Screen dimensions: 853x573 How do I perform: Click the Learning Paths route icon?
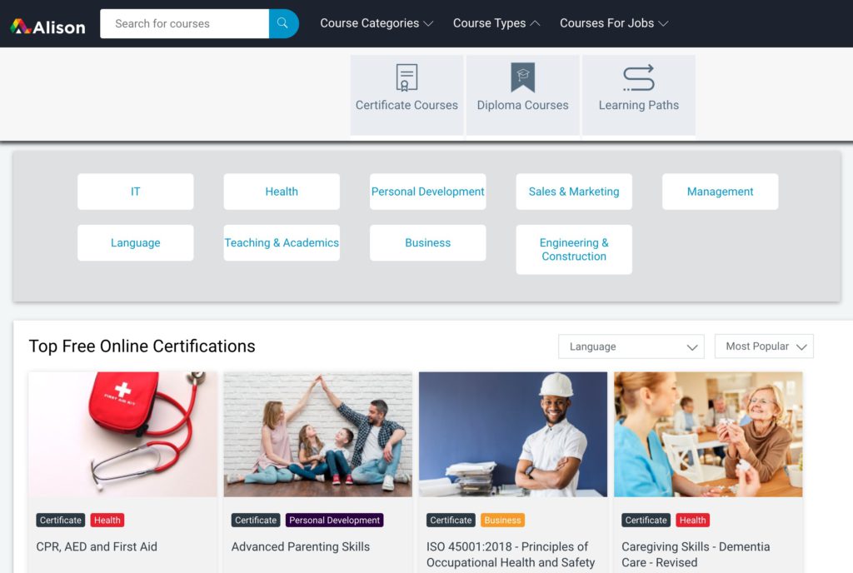pos(639,77)
